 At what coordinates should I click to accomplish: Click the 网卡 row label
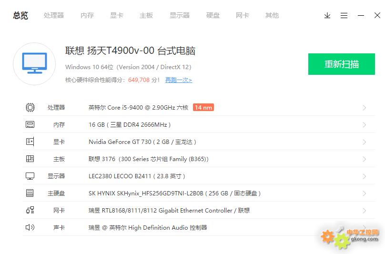(59, 211)
